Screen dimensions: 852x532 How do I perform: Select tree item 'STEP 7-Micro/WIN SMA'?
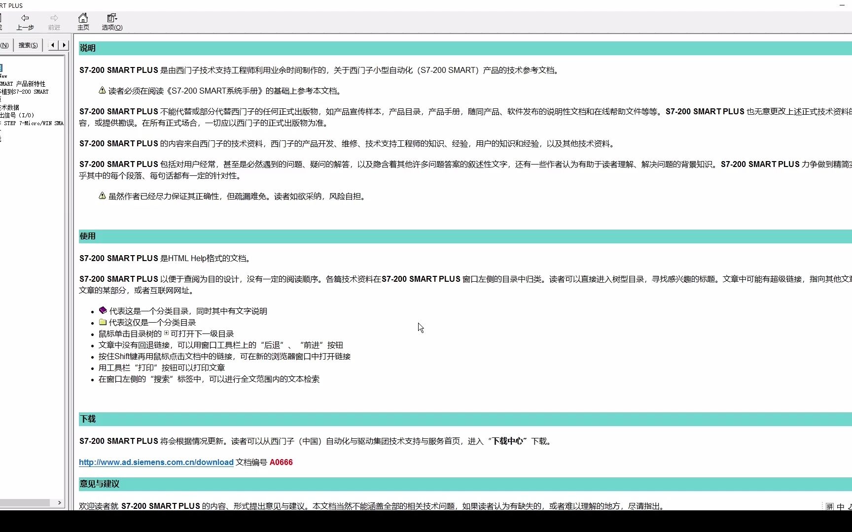[x=33, y=123]
